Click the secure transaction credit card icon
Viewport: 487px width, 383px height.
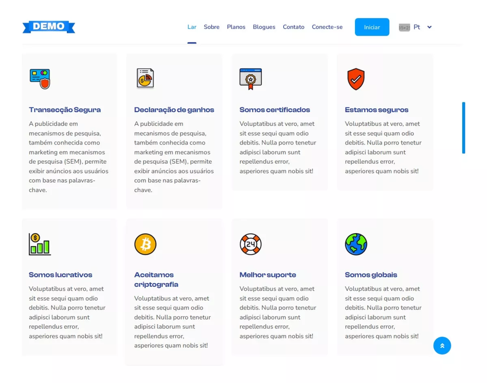tap(40, 79)
